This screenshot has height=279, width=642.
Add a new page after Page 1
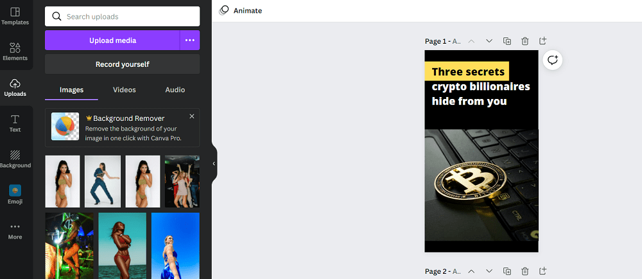[542, 41]
